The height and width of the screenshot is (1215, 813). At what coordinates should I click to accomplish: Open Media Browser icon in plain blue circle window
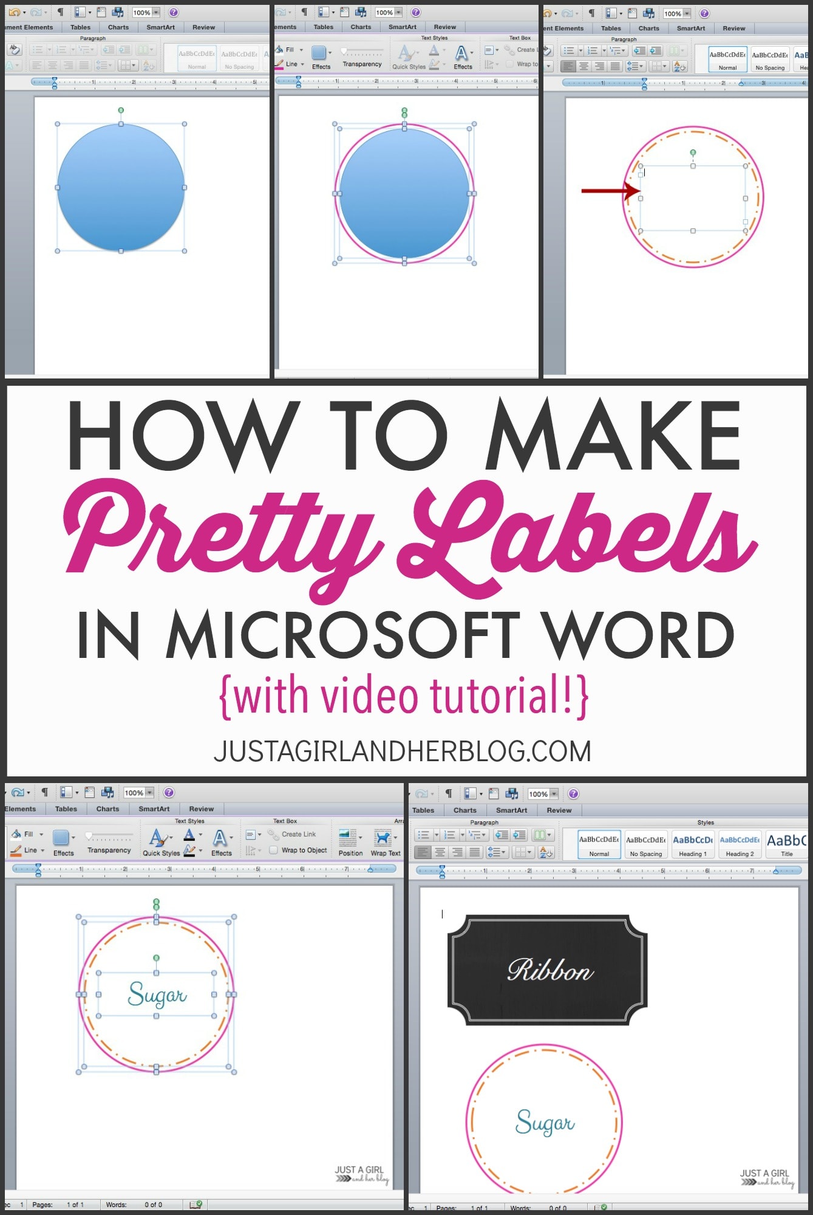(x=118, y=12)
